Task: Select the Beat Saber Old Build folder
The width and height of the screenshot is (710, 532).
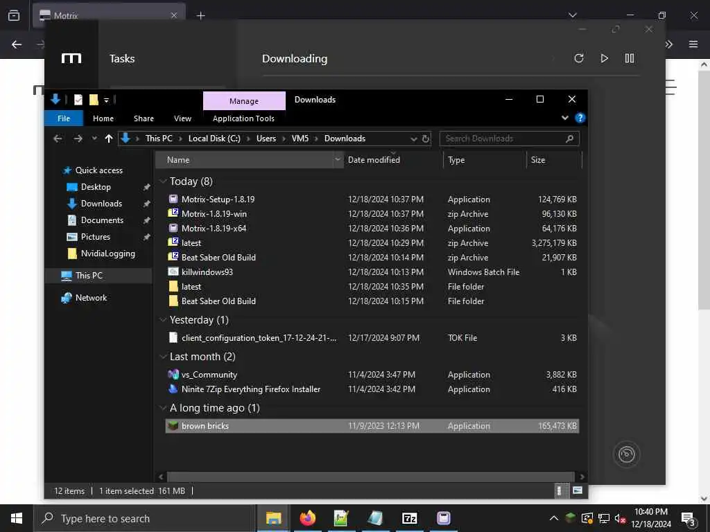Action: pos(372,301)
